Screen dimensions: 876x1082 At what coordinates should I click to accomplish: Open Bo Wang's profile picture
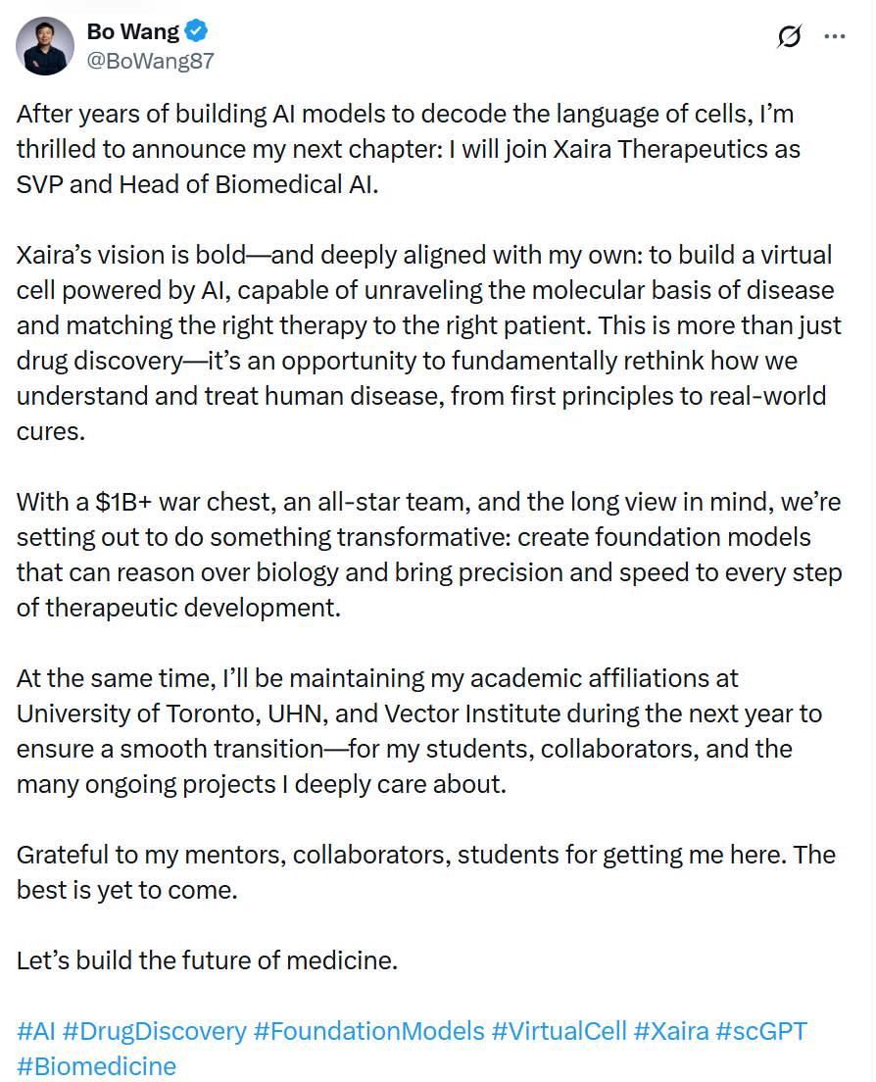(45, 46)
